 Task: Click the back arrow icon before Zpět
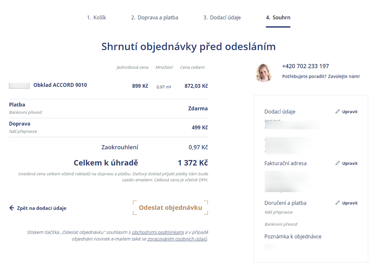point(12,208)
